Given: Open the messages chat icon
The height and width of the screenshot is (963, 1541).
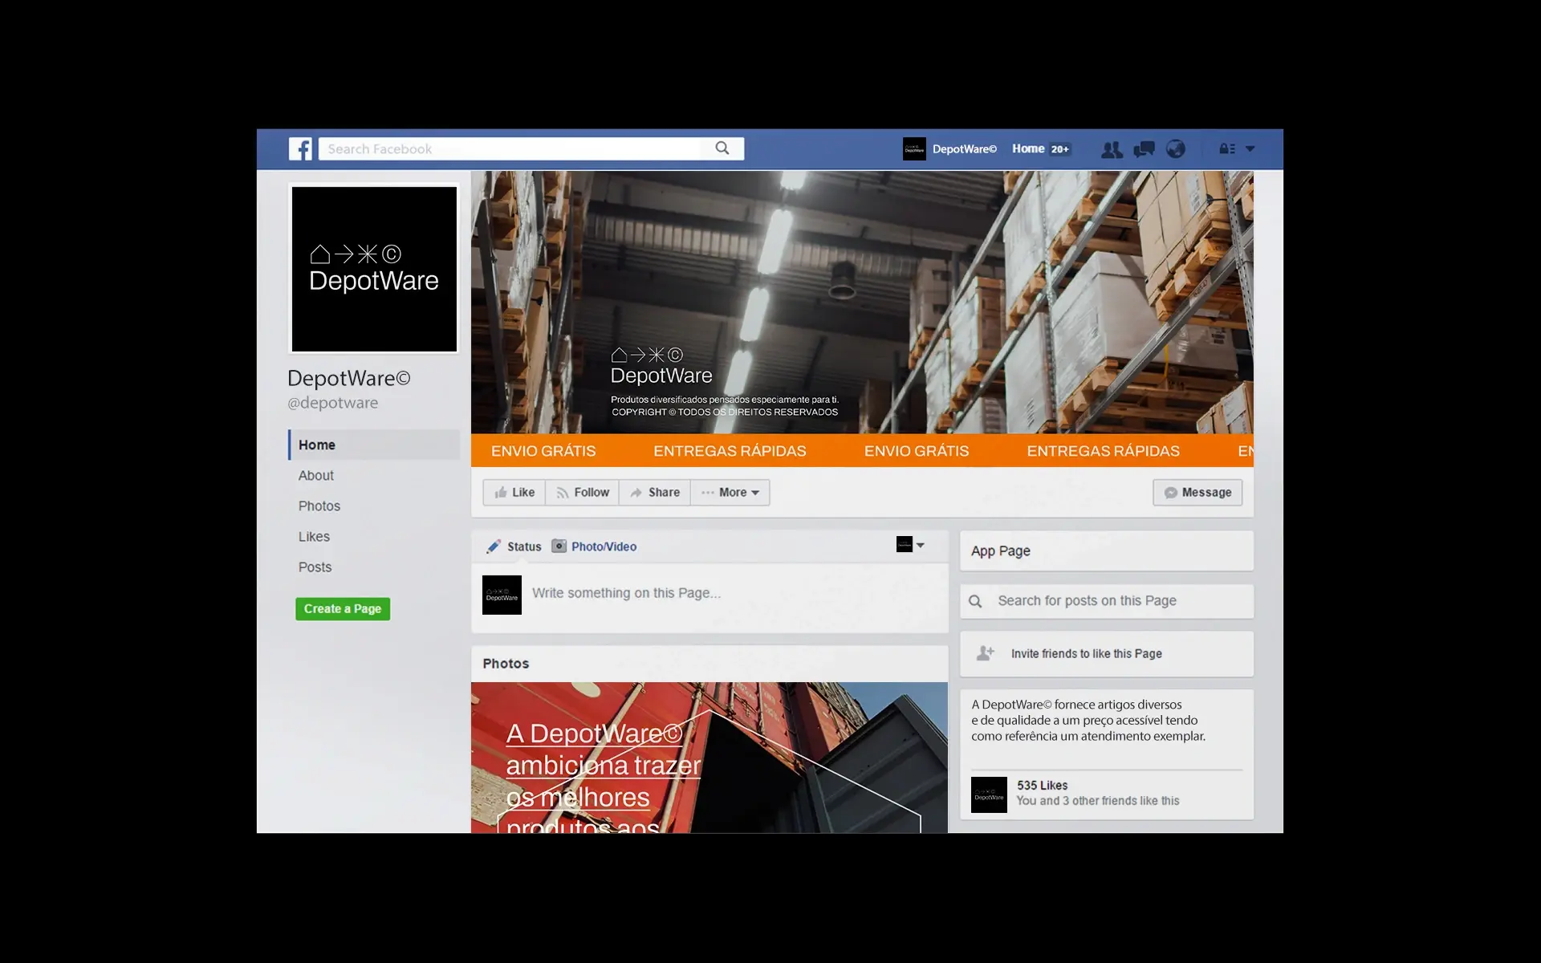Looking at the screenshot, I should pyautogui.click(x=1144, y=149).
